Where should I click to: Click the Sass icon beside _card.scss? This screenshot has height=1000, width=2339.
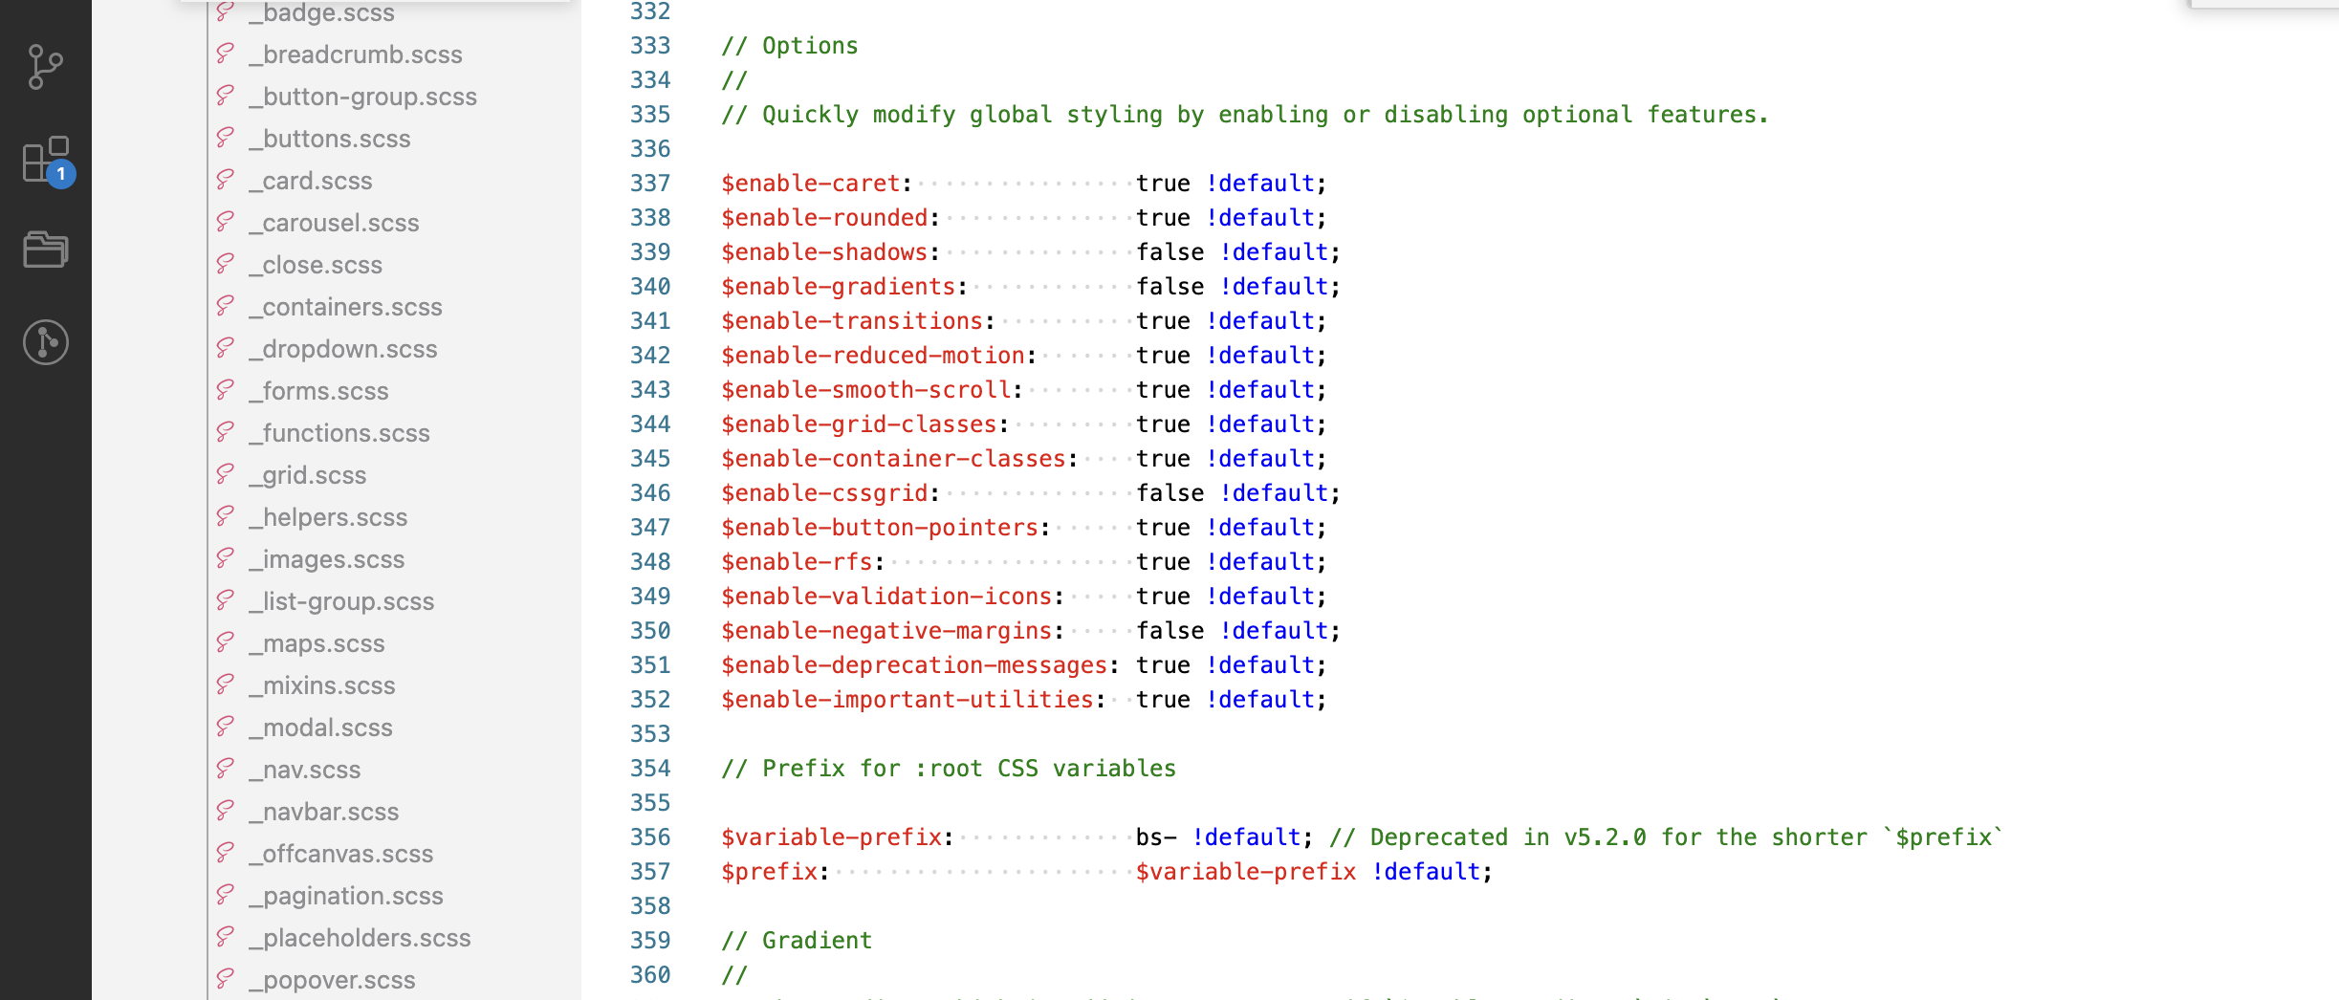[226, 180]
